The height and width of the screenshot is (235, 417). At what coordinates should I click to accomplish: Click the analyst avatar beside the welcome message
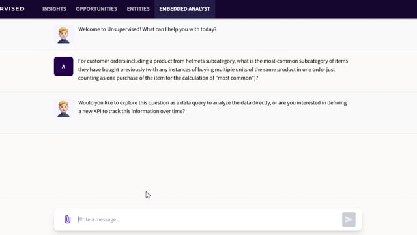tap(64, 35)
